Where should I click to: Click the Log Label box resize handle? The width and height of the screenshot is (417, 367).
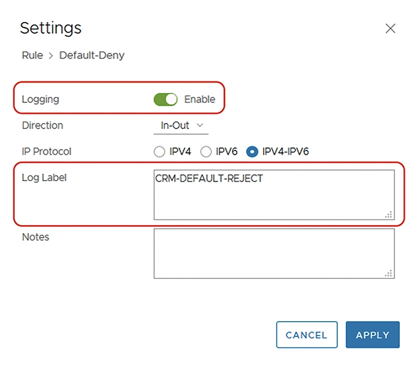click(389, 215)
